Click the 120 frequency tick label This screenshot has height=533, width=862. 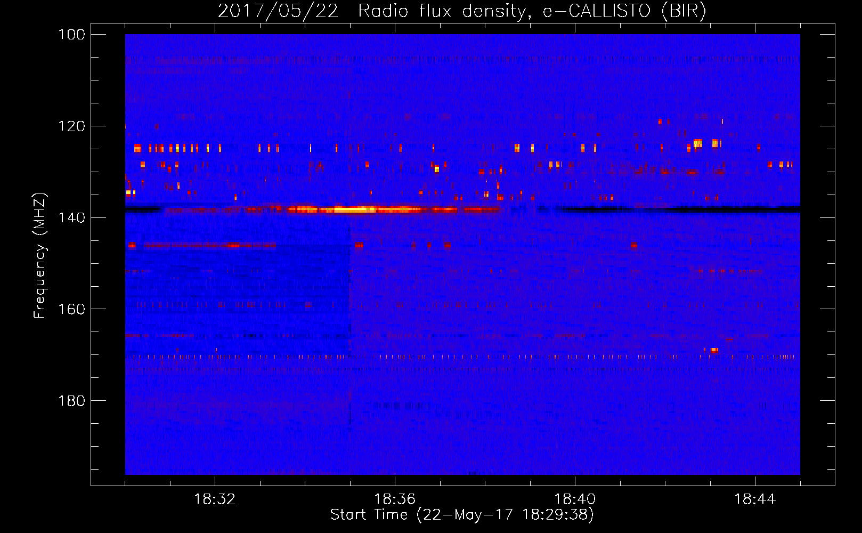(x=72, y=126)
